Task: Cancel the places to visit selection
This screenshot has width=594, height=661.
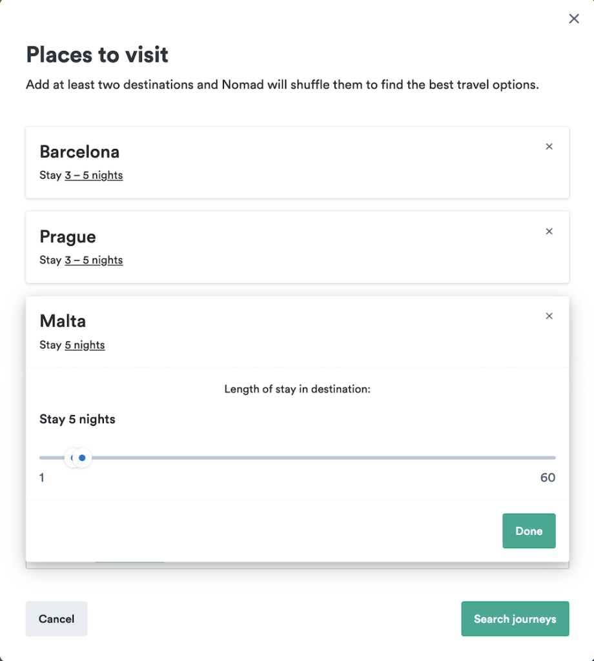Action: pos(56,619)
